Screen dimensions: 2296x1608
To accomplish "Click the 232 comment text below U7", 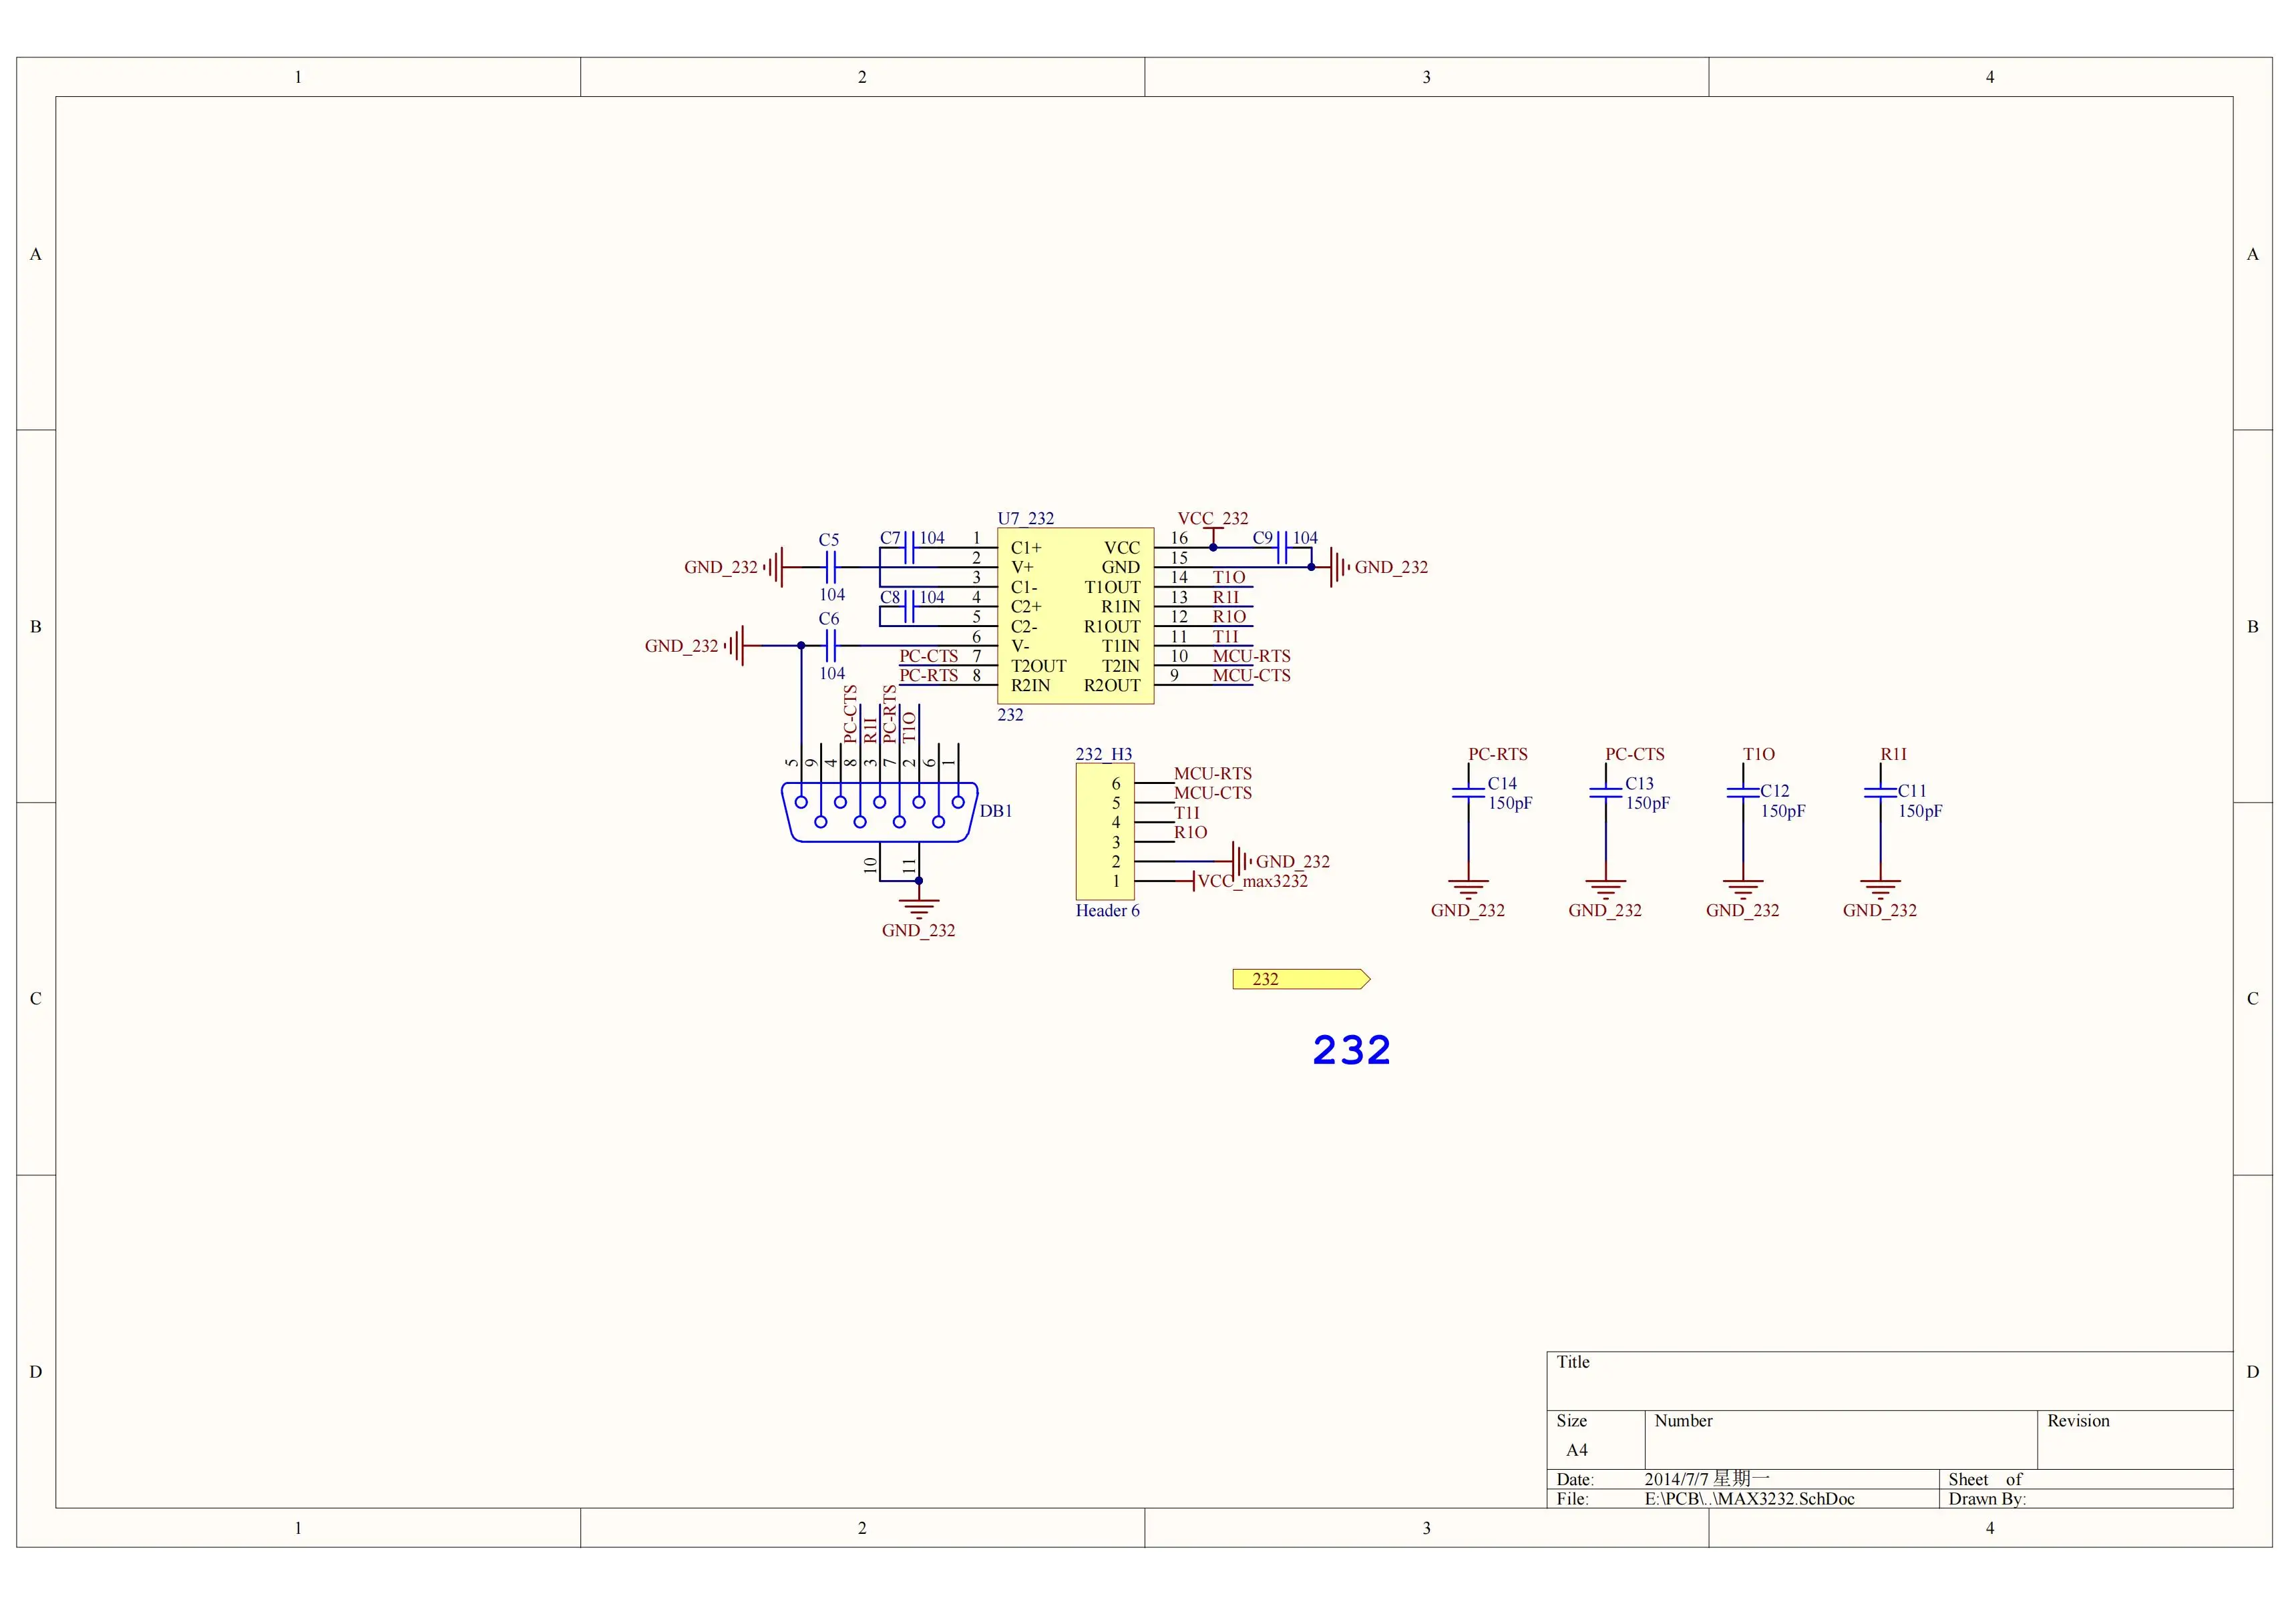I will pos(1010,715).
